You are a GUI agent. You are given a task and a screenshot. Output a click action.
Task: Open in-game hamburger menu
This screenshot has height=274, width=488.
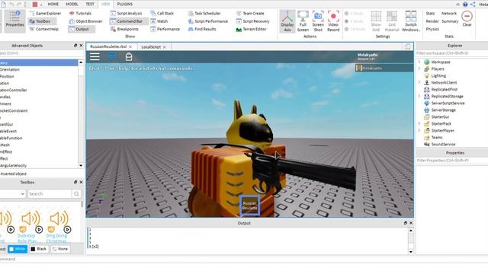(95, 56)
